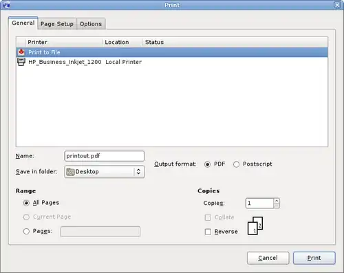Choose PDF output format
Screen dimensions: 344x273
[x=207, y=164]
